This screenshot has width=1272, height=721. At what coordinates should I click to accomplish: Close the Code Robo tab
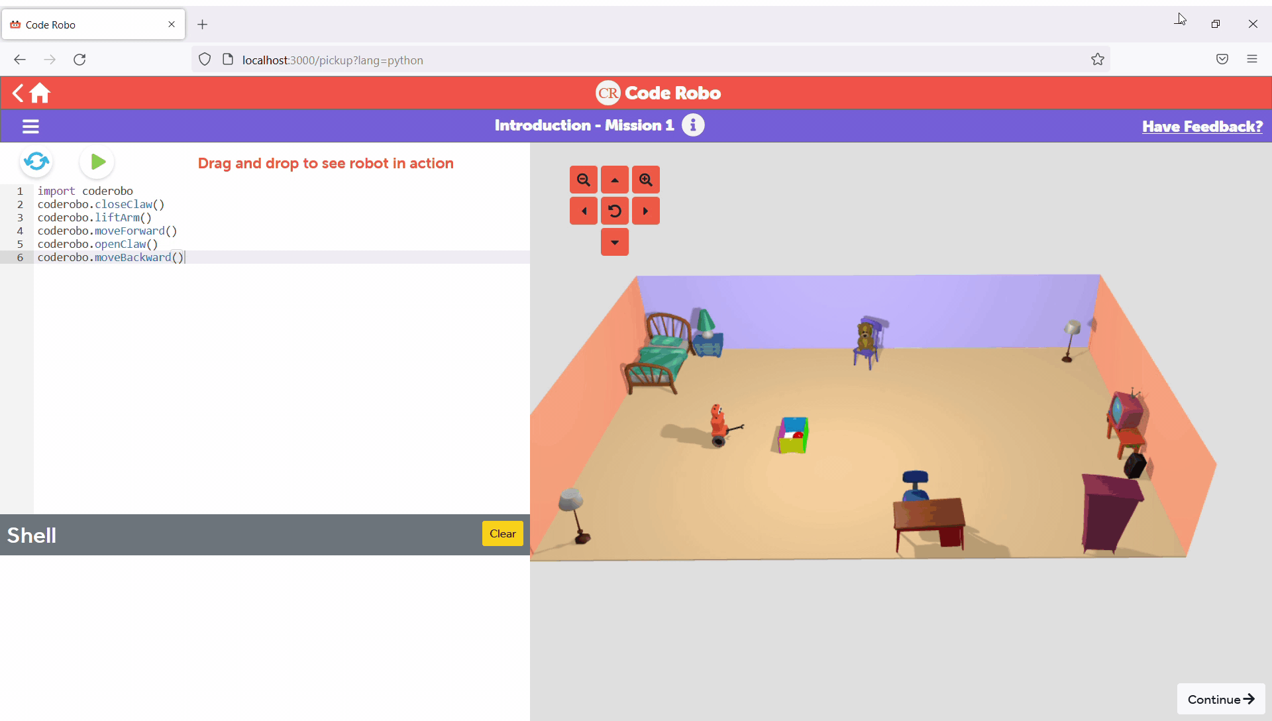pos(172,25)
